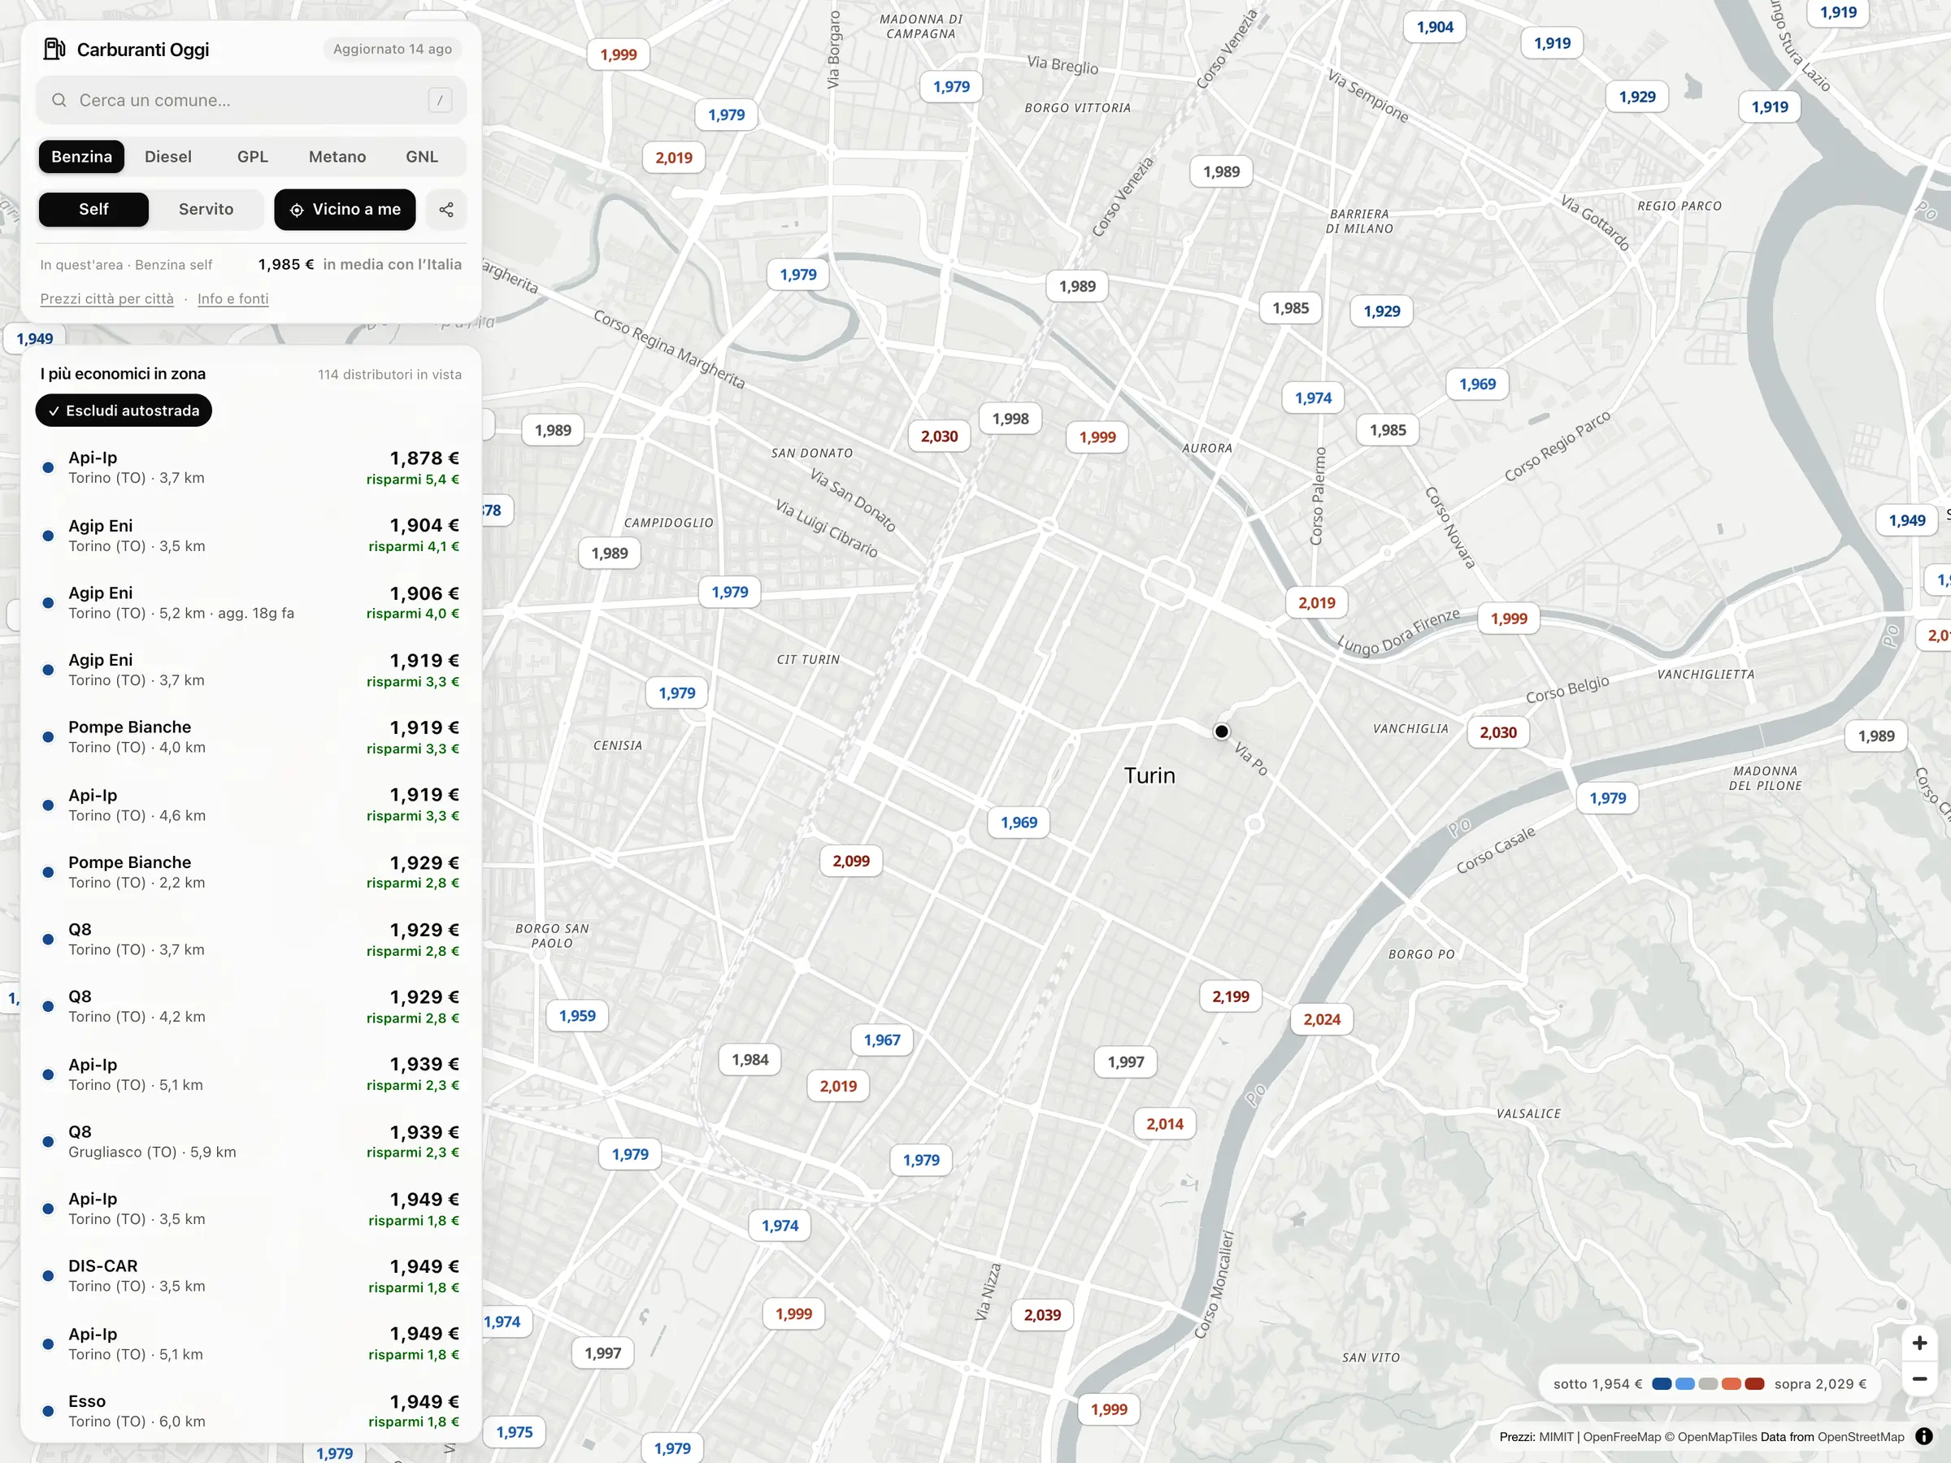
Task: Click the dark red legend swatch
Action: pyautogui.click(x=1754, y=1384)
